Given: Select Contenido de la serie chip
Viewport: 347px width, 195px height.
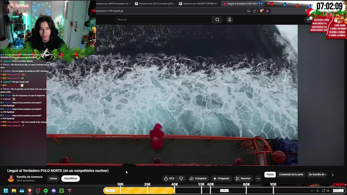Looking at the screenshot, I should (291, 174).
